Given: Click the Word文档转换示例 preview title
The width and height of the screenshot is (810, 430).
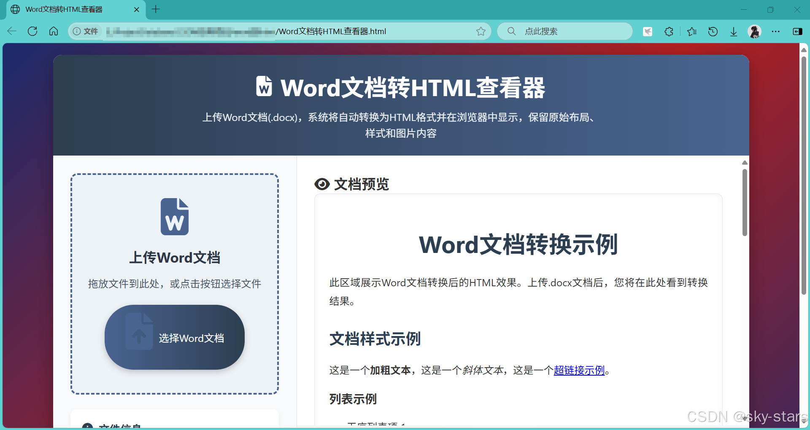Looking at the screenshot, I should click(x=518, y=245).
